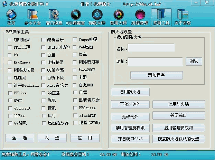Check the 迅播(GVOD) checkbox
The height and width of the screenshot is (160, 215).
point(75,123)
